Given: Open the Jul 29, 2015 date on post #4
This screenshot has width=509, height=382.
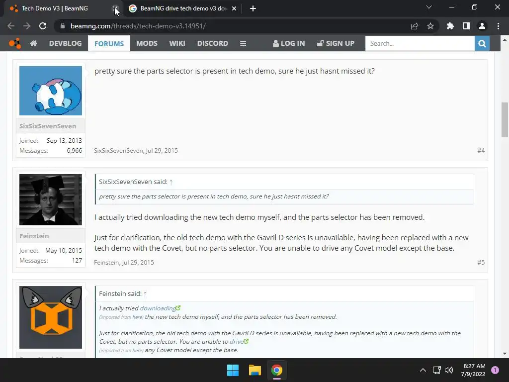Looking at the screenshot, I should [x=162, y=150].
